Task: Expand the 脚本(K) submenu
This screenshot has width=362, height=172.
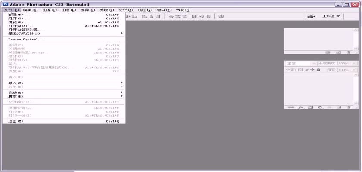Action: tap(64, 96)
